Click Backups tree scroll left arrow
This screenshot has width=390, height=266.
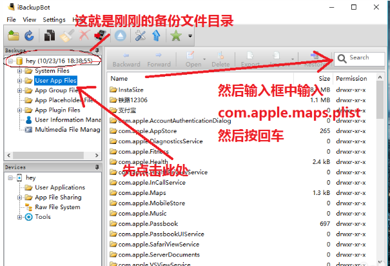(x=9, y=156)
